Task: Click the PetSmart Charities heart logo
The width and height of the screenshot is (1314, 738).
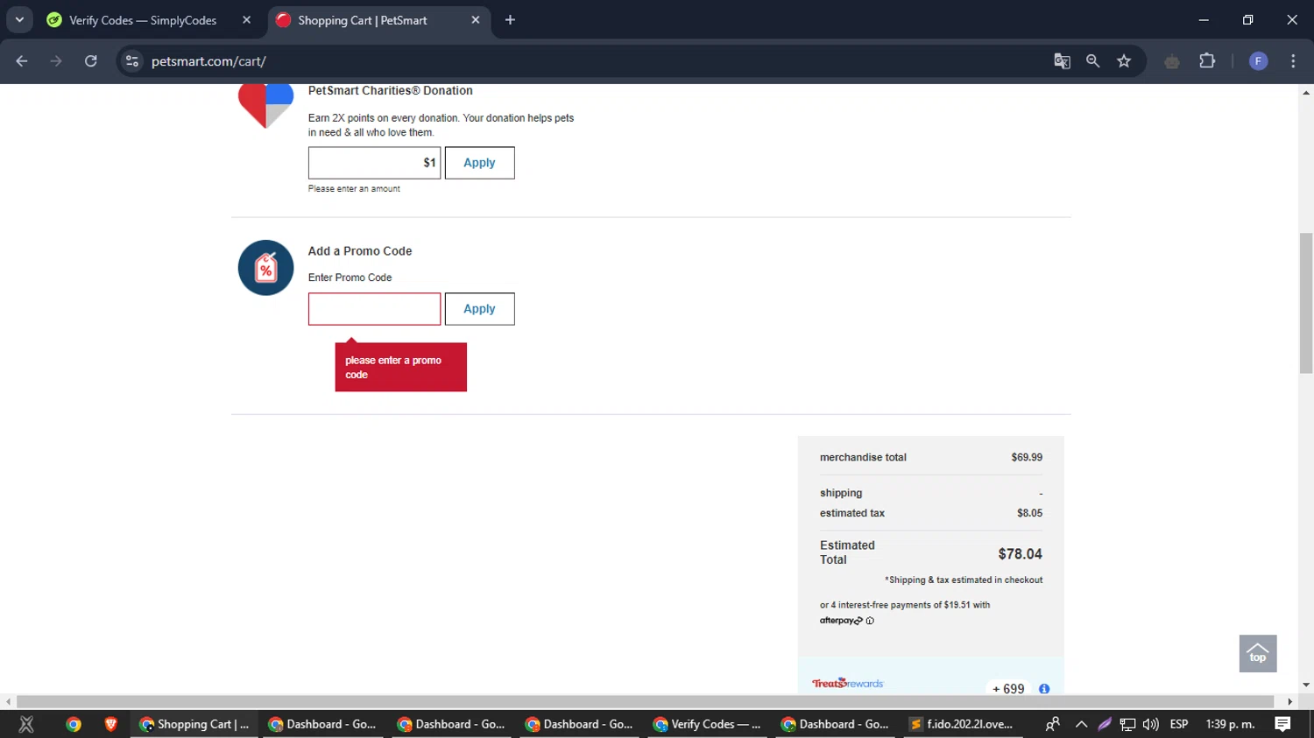Action: pos(265,106)
